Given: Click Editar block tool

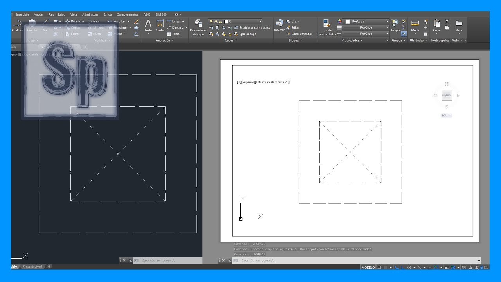Looking at the screenshot, I should point(292,27).
